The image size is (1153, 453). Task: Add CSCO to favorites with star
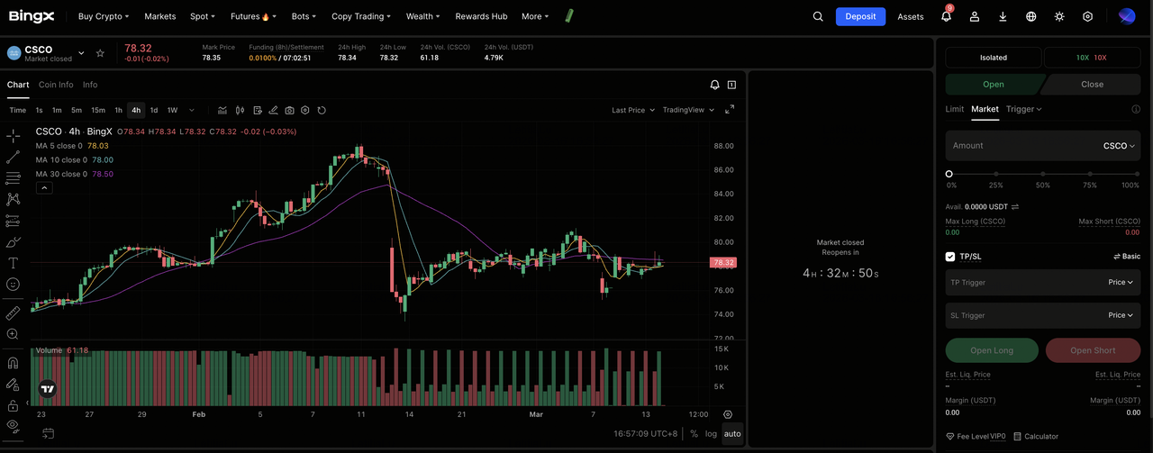[x=100, y=53]
